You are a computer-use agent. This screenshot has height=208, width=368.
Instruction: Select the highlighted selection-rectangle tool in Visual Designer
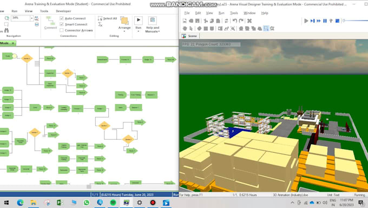[266, 29]
